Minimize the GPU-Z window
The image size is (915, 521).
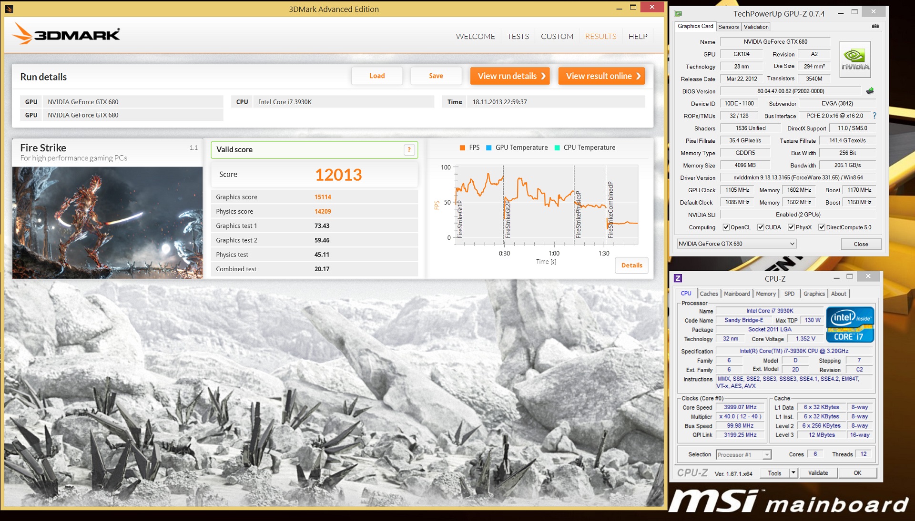point(841,13)
